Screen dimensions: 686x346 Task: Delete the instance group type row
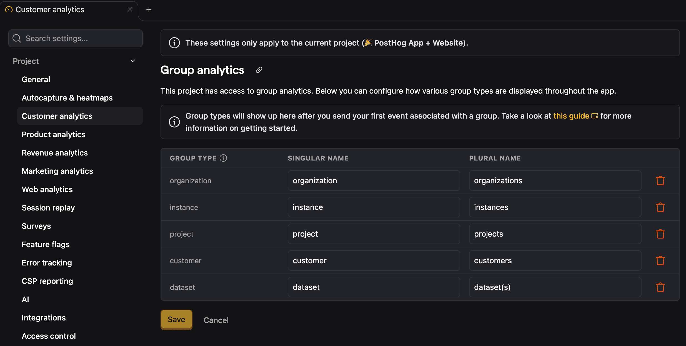coord(660,207)
